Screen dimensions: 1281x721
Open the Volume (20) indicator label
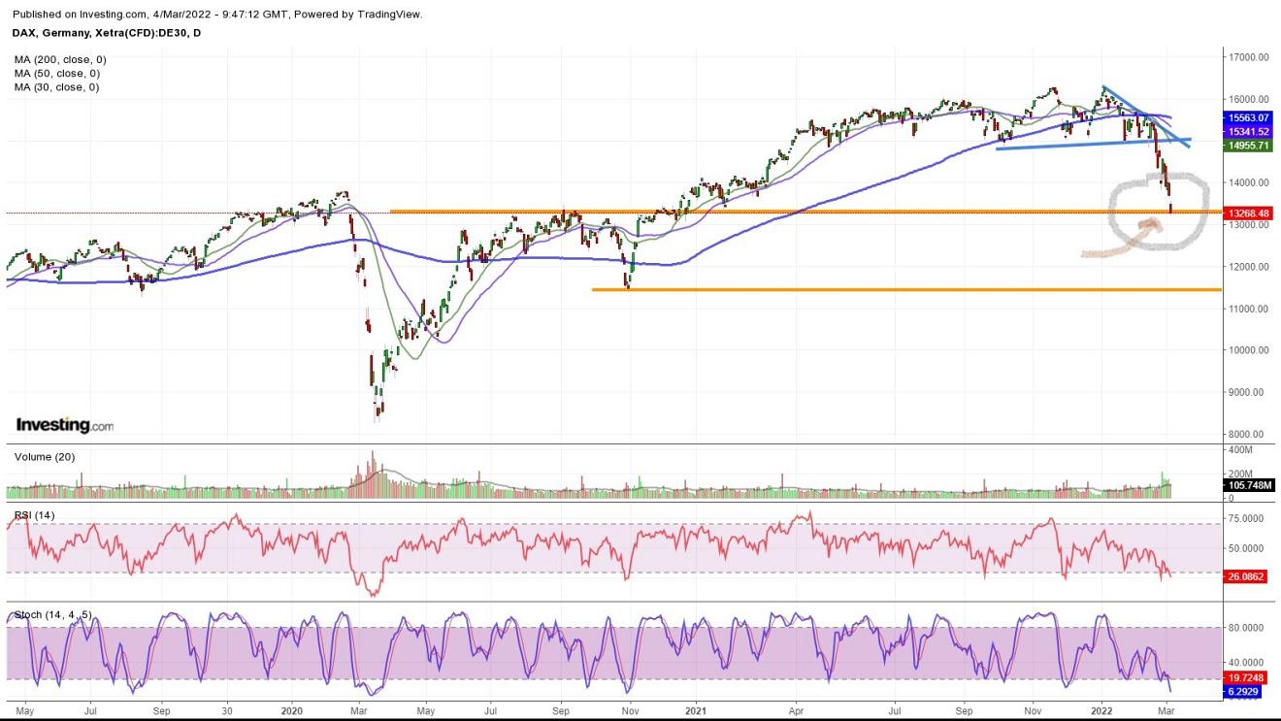[44, 456]
